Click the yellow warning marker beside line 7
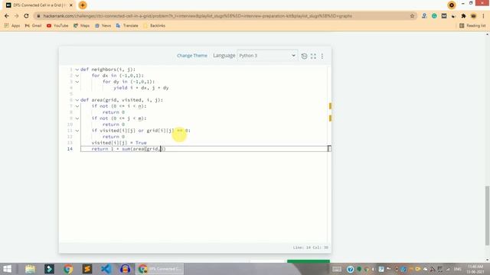This screenshot has height=275, width=490. (330, 106)
